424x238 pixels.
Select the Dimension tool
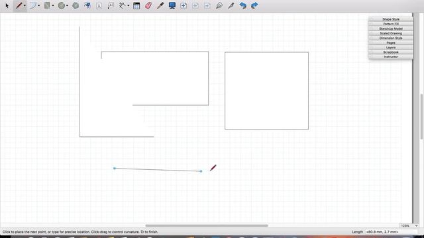tap(122, 5)
